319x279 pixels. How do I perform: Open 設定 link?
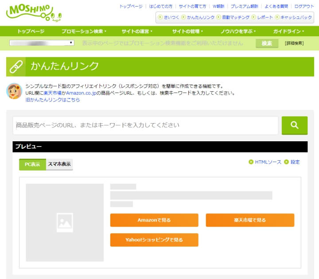click(295, 162)
